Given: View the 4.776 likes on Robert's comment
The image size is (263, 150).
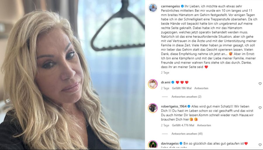Looking at the screenshot, I should (183, 125).
